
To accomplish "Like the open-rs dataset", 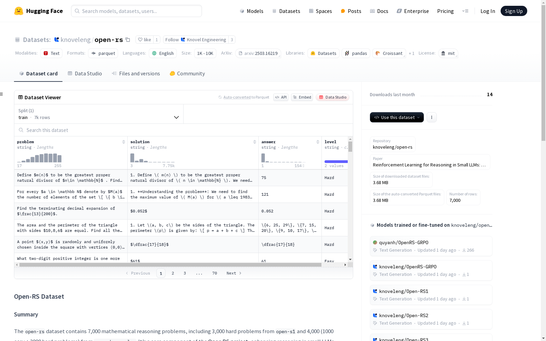I will (145, 40).
